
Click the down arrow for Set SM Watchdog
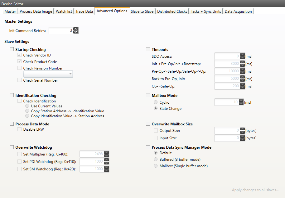tap(107, 170)
